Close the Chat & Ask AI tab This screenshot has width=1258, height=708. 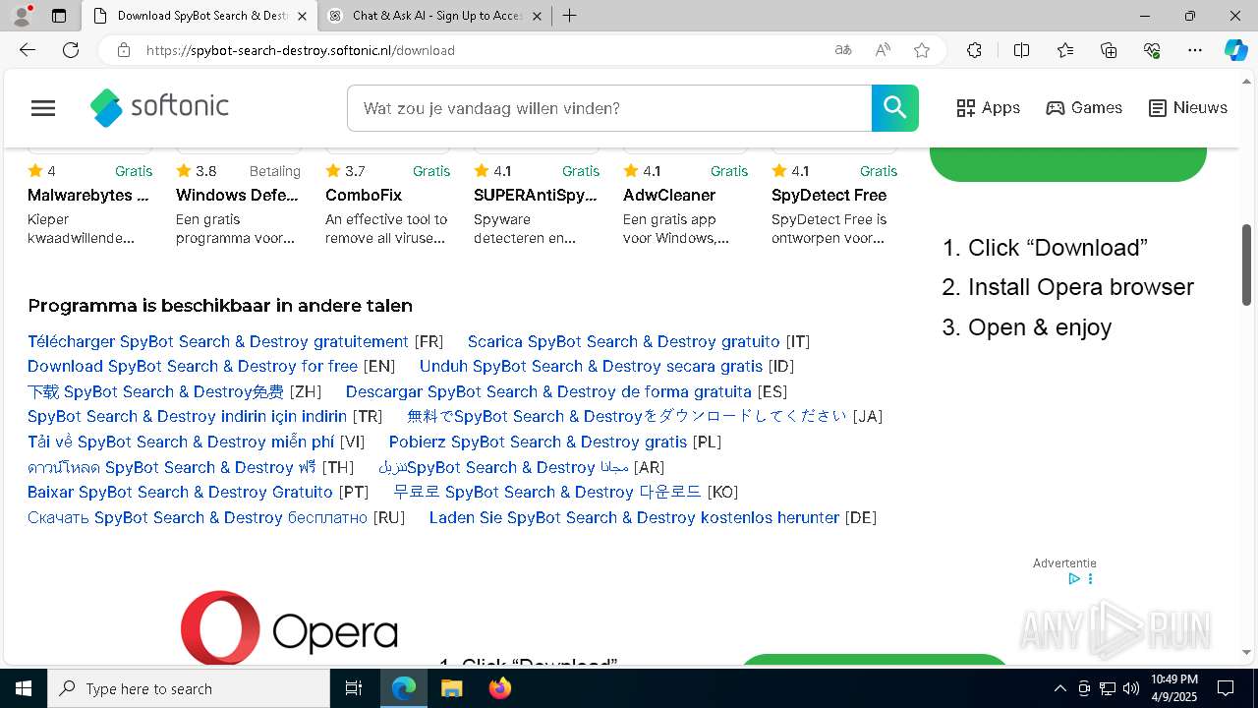pos(537,16)
